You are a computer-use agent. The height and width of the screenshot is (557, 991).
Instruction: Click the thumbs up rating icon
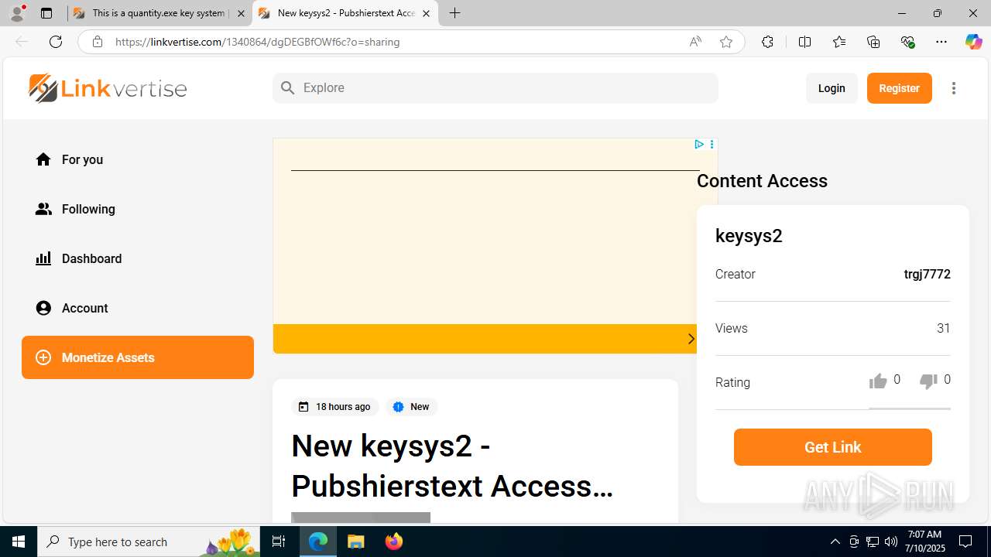pyautogui.click(x=878, y=381)
